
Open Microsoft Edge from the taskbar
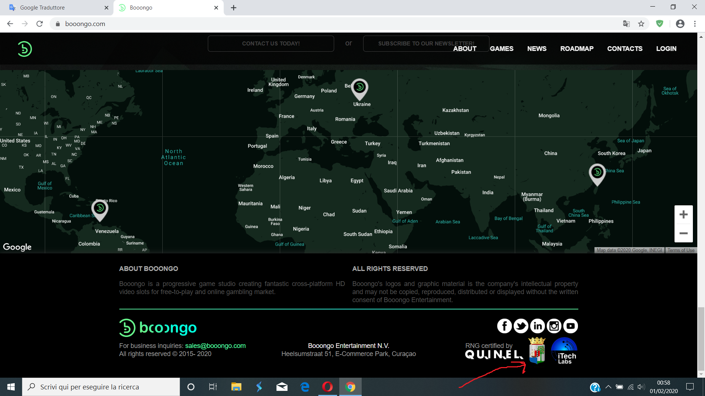(305, 387)
